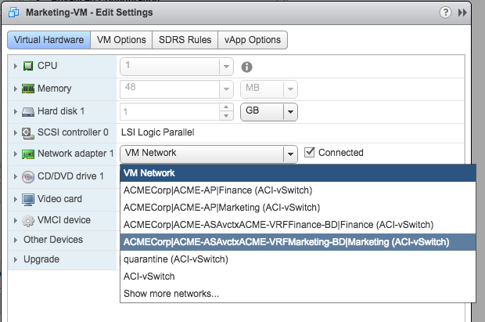Open the help question mark icon
This screenshot has width=485, height=322.
pyautogui.click(x=445, y=13)
